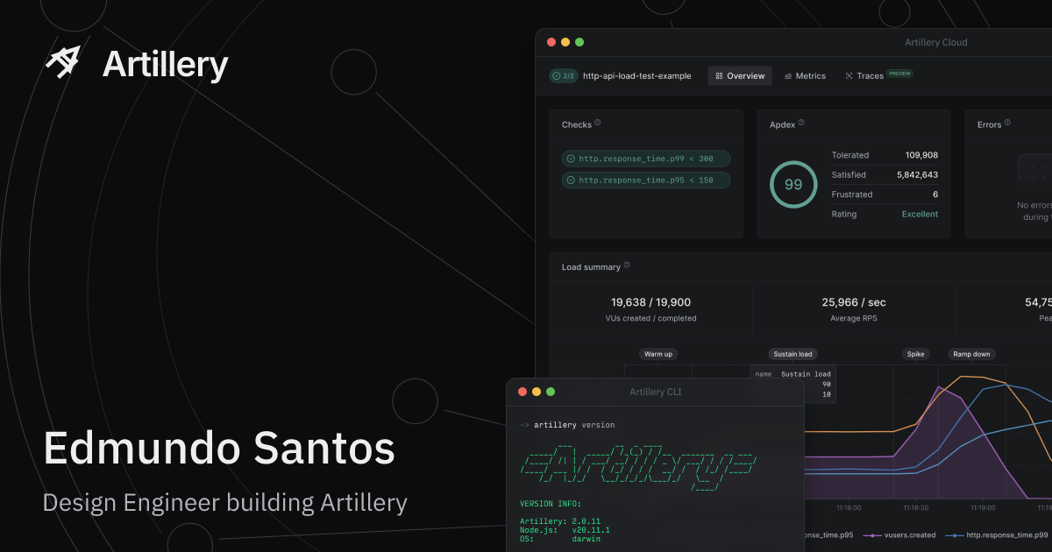Screen dimensions: 1052x552
Task: Click the Ramp down phase label
Action: point(971,354)
